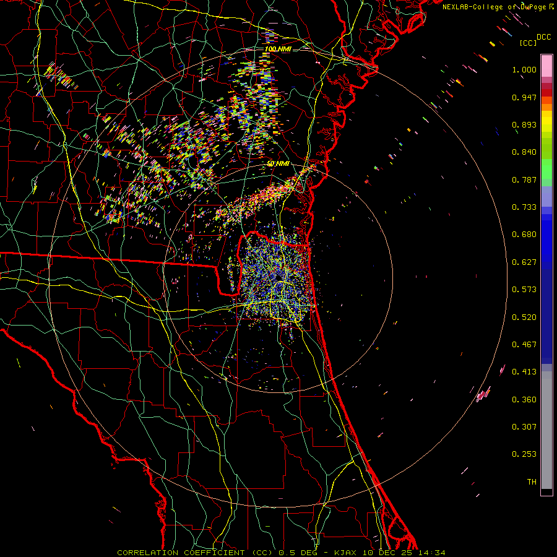This screenshot has height=557, width=557.
Task: Select the 0.573 legend value
Action: click(524, 290)
